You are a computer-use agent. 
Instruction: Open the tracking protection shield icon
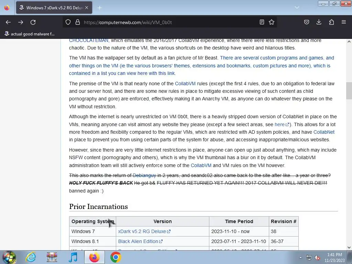click(68, 22)
